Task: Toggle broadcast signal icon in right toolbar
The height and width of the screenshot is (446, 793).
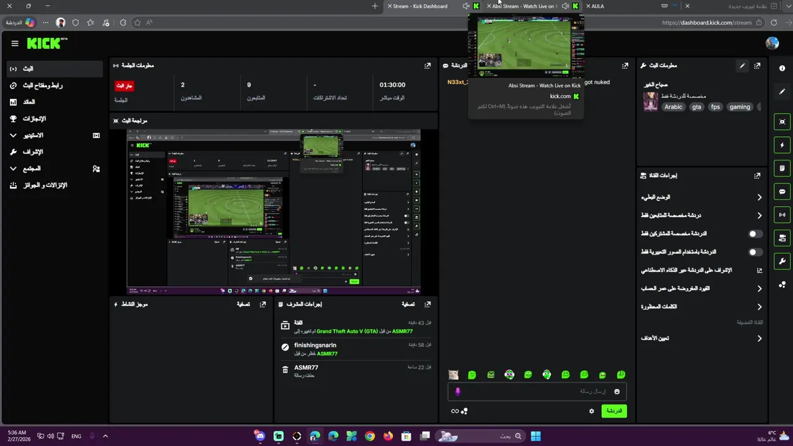Action: pyautogui.click(x=782, y=215)
